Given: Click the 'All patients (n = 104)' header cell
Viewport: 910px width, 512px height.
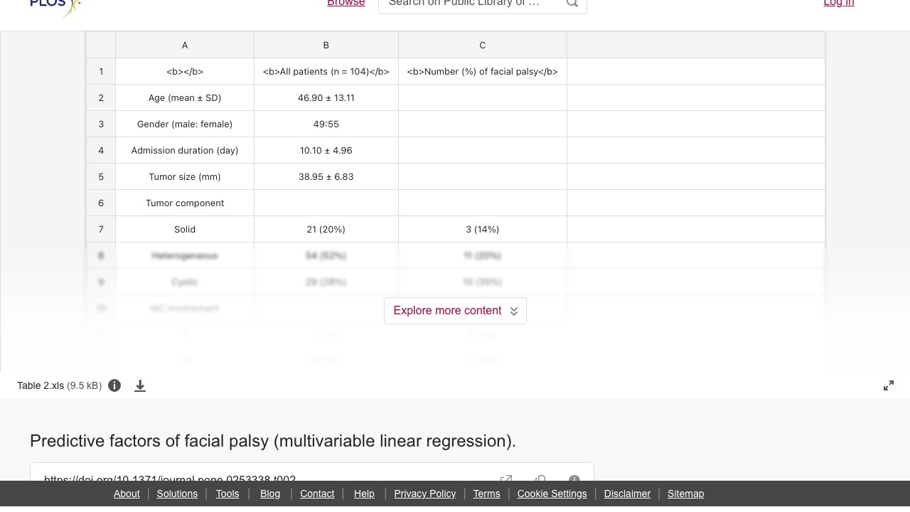Looking at the screenshot, I should [326, 71].
